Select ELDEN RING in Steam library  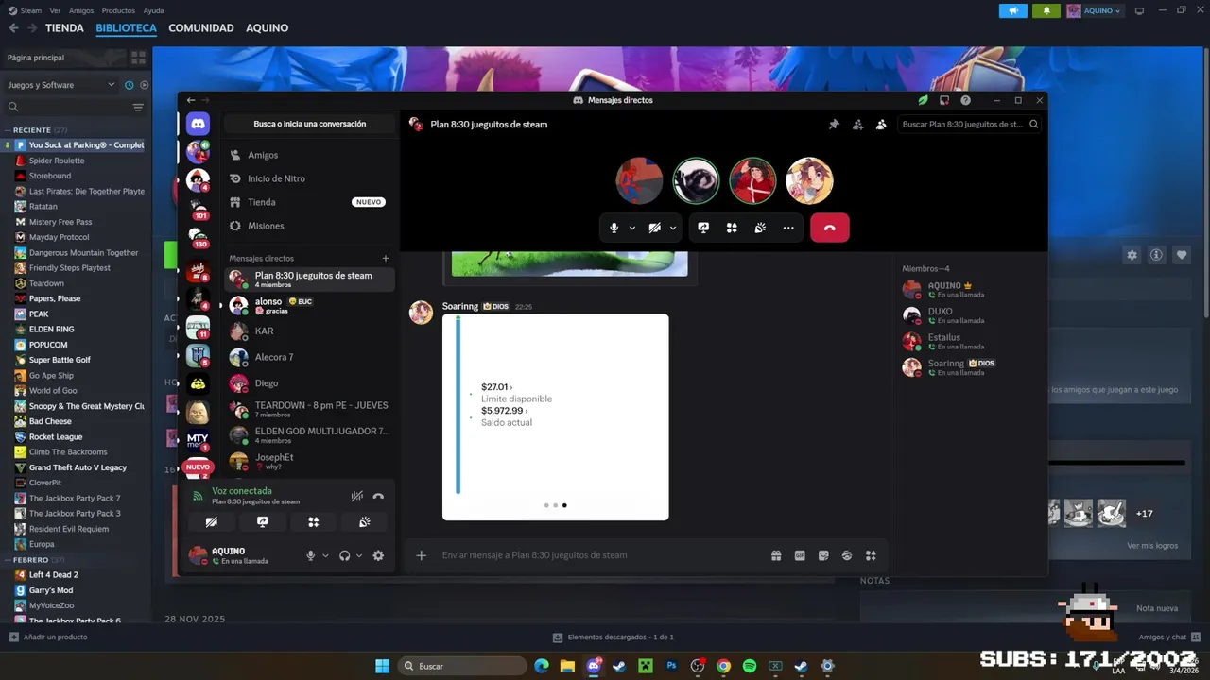coord(51,330)
